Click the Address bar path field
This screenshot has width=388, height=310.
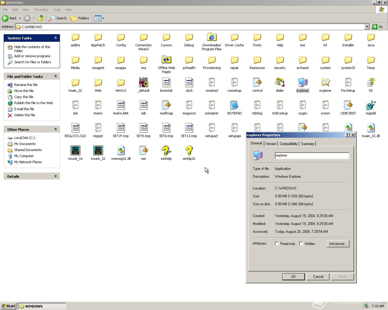[190, 27]
